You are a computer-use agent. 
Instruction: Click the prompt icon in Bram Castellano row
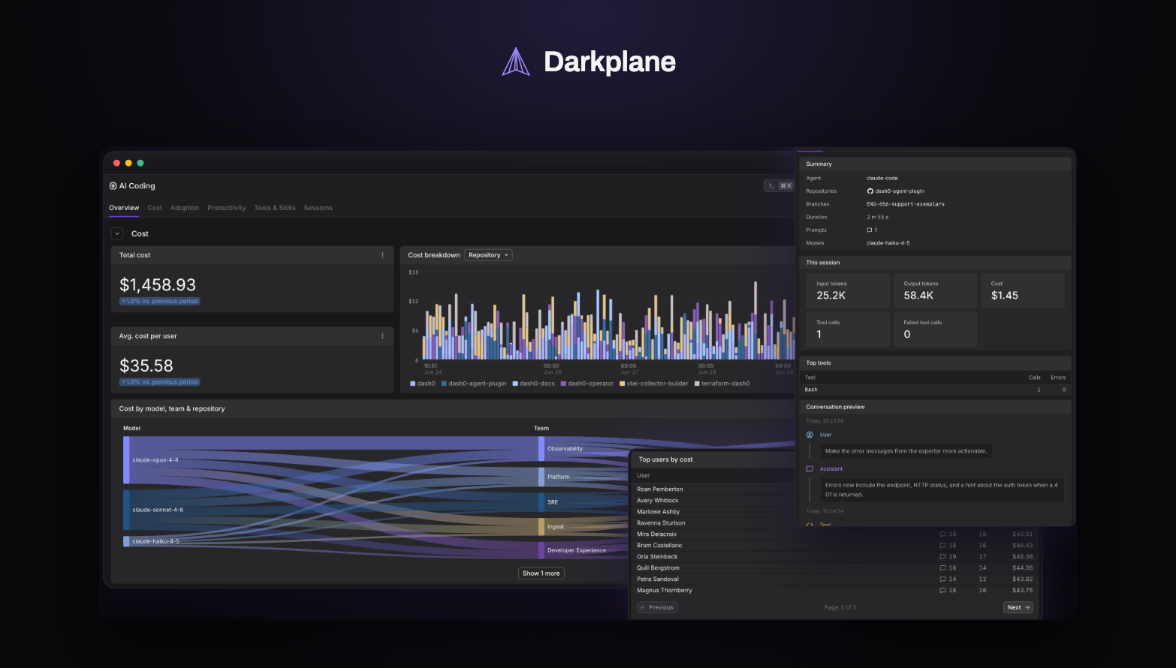point(942,546)
